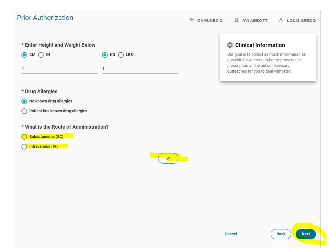
Task: Select IN height unit
Action: tap(41, 55)
